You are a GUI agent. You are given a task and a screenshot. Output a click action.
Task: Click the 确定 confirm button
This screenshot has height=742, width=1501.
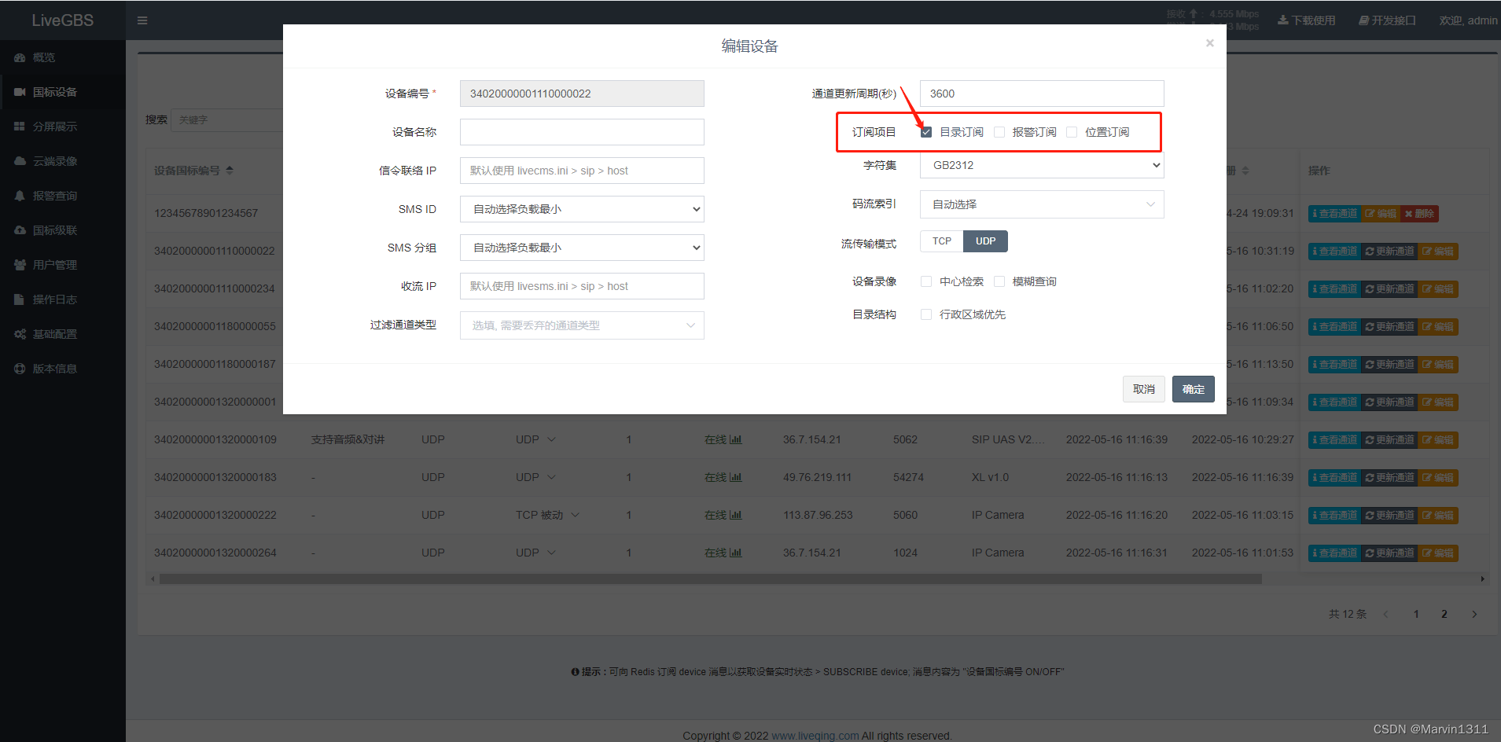[x=1193, y=389]
